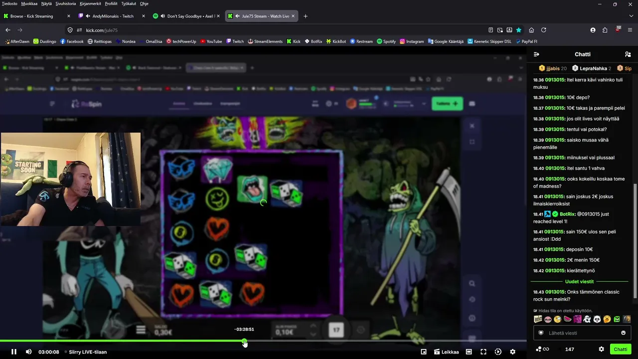Insert the green angry face emote

(617, 319)
